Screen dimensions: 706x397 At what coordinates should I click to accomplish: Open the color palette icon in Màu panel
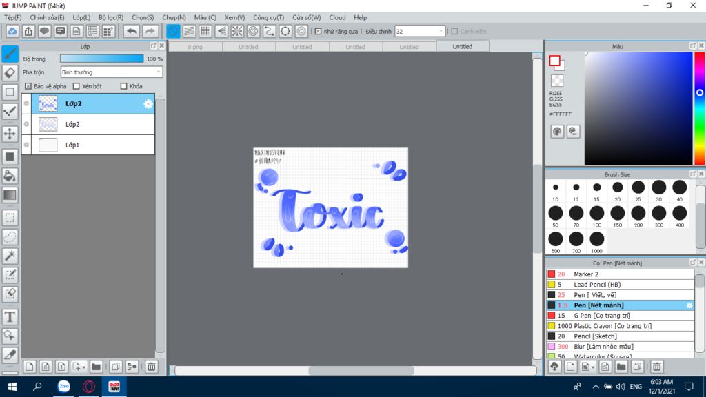pyautogui.click(x=557, y=132)
